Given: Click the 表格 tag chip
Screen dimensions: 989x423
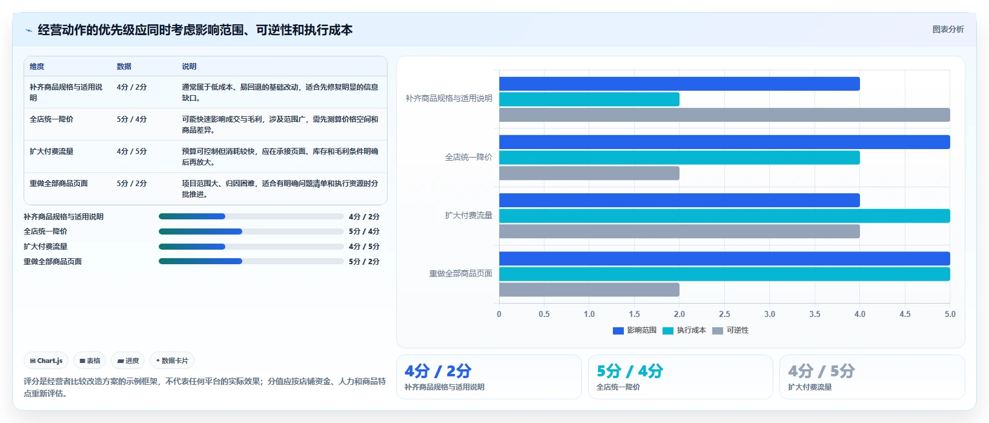Looking at the screenshot, I should click(90, 361).
